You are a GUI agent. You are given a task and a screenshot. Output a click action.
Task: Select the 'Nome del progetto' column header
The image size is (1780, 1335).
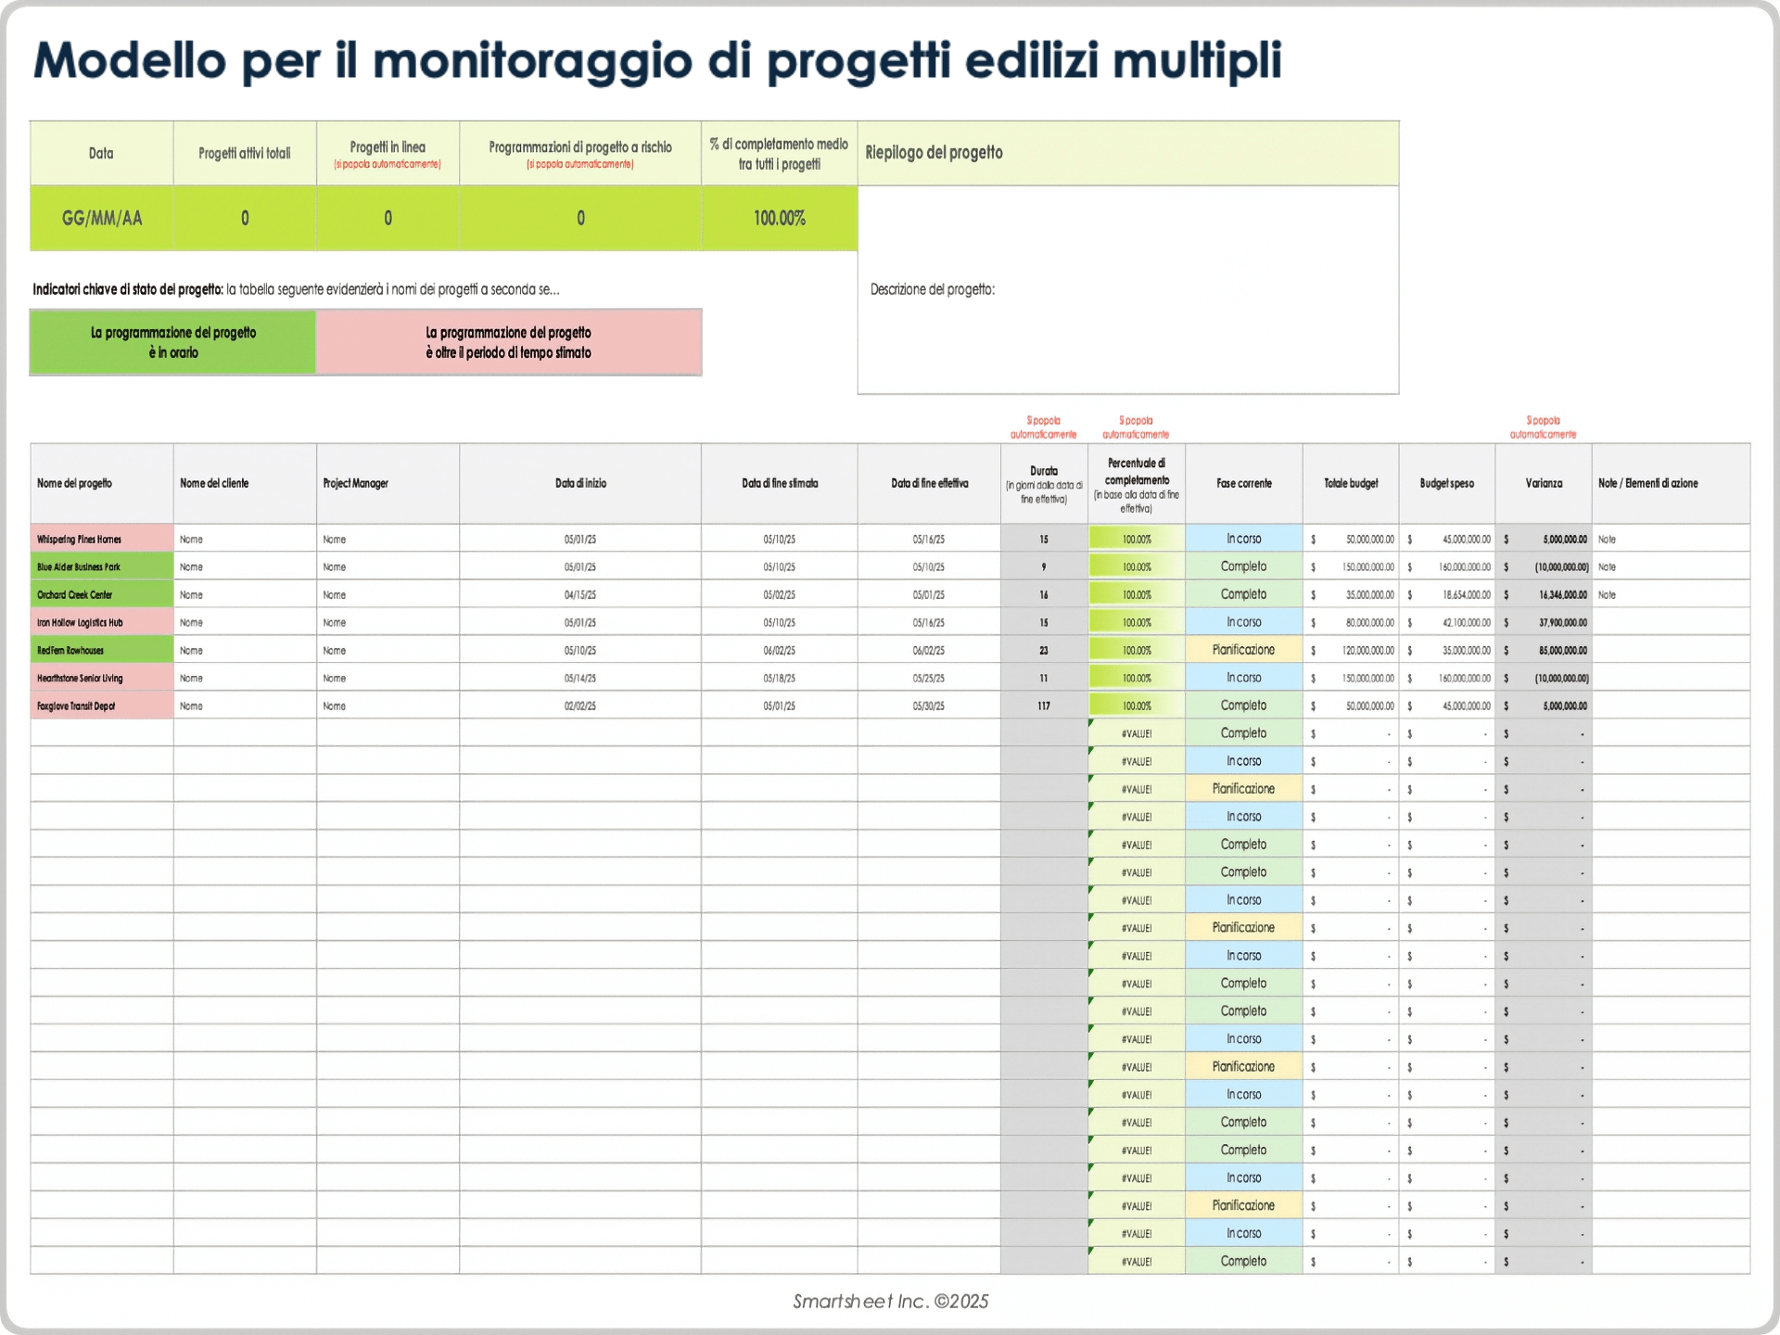pos(102,483)
